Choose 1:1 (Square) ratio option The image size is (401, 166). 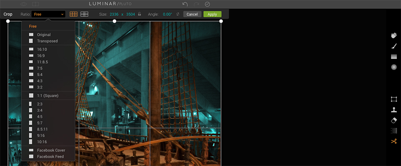(x=48, y=96)
